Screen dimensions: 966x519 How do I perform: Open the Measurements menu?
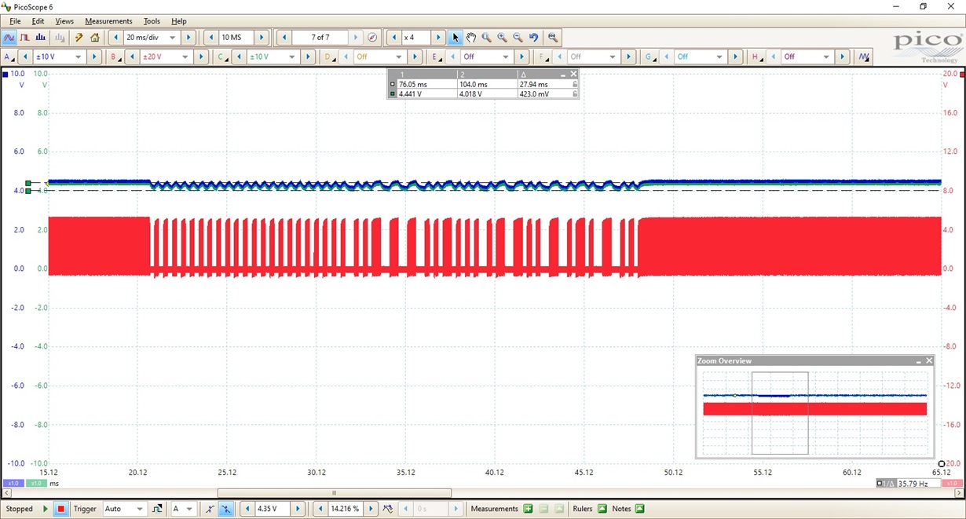pos(108,21)
